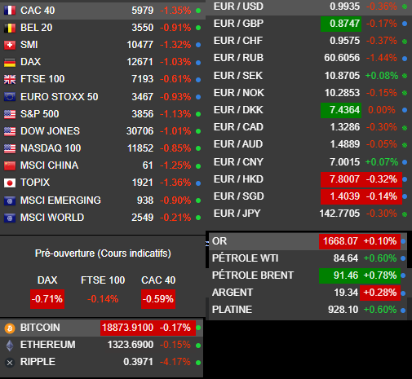Viewport: 412px width, 379px height.
Task: Select the MSCI WORLD value 2549
Action: tap(143, 218)
